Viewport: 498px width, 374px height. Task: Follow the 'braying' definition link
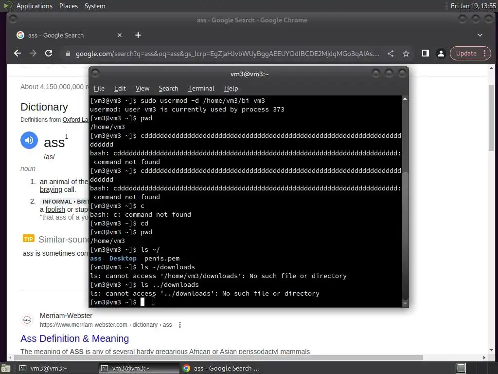click(51, 189)
